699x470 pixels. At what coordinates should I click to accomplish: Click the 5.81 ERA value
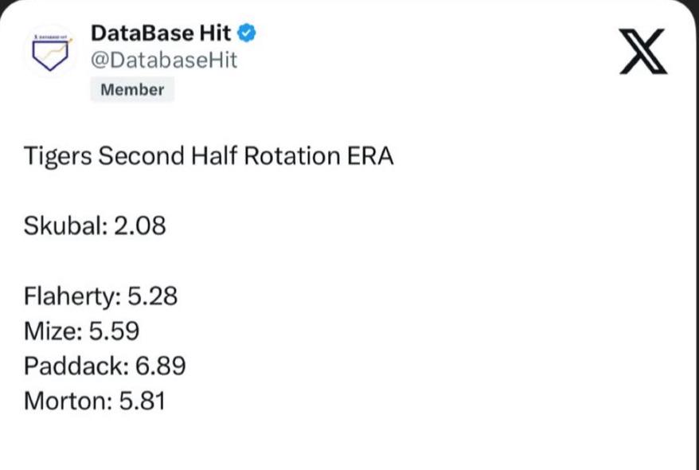(143, 401)
